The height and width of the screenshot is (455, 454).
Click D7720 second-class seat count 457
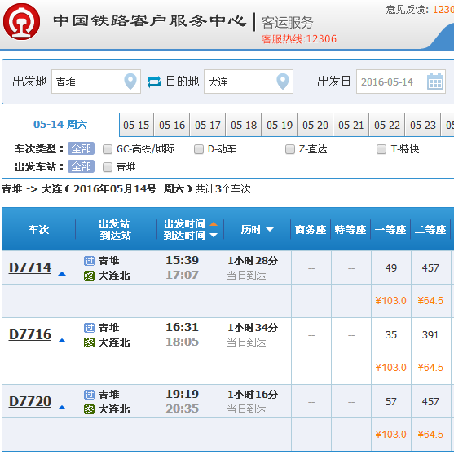click(x=430, y=402)
